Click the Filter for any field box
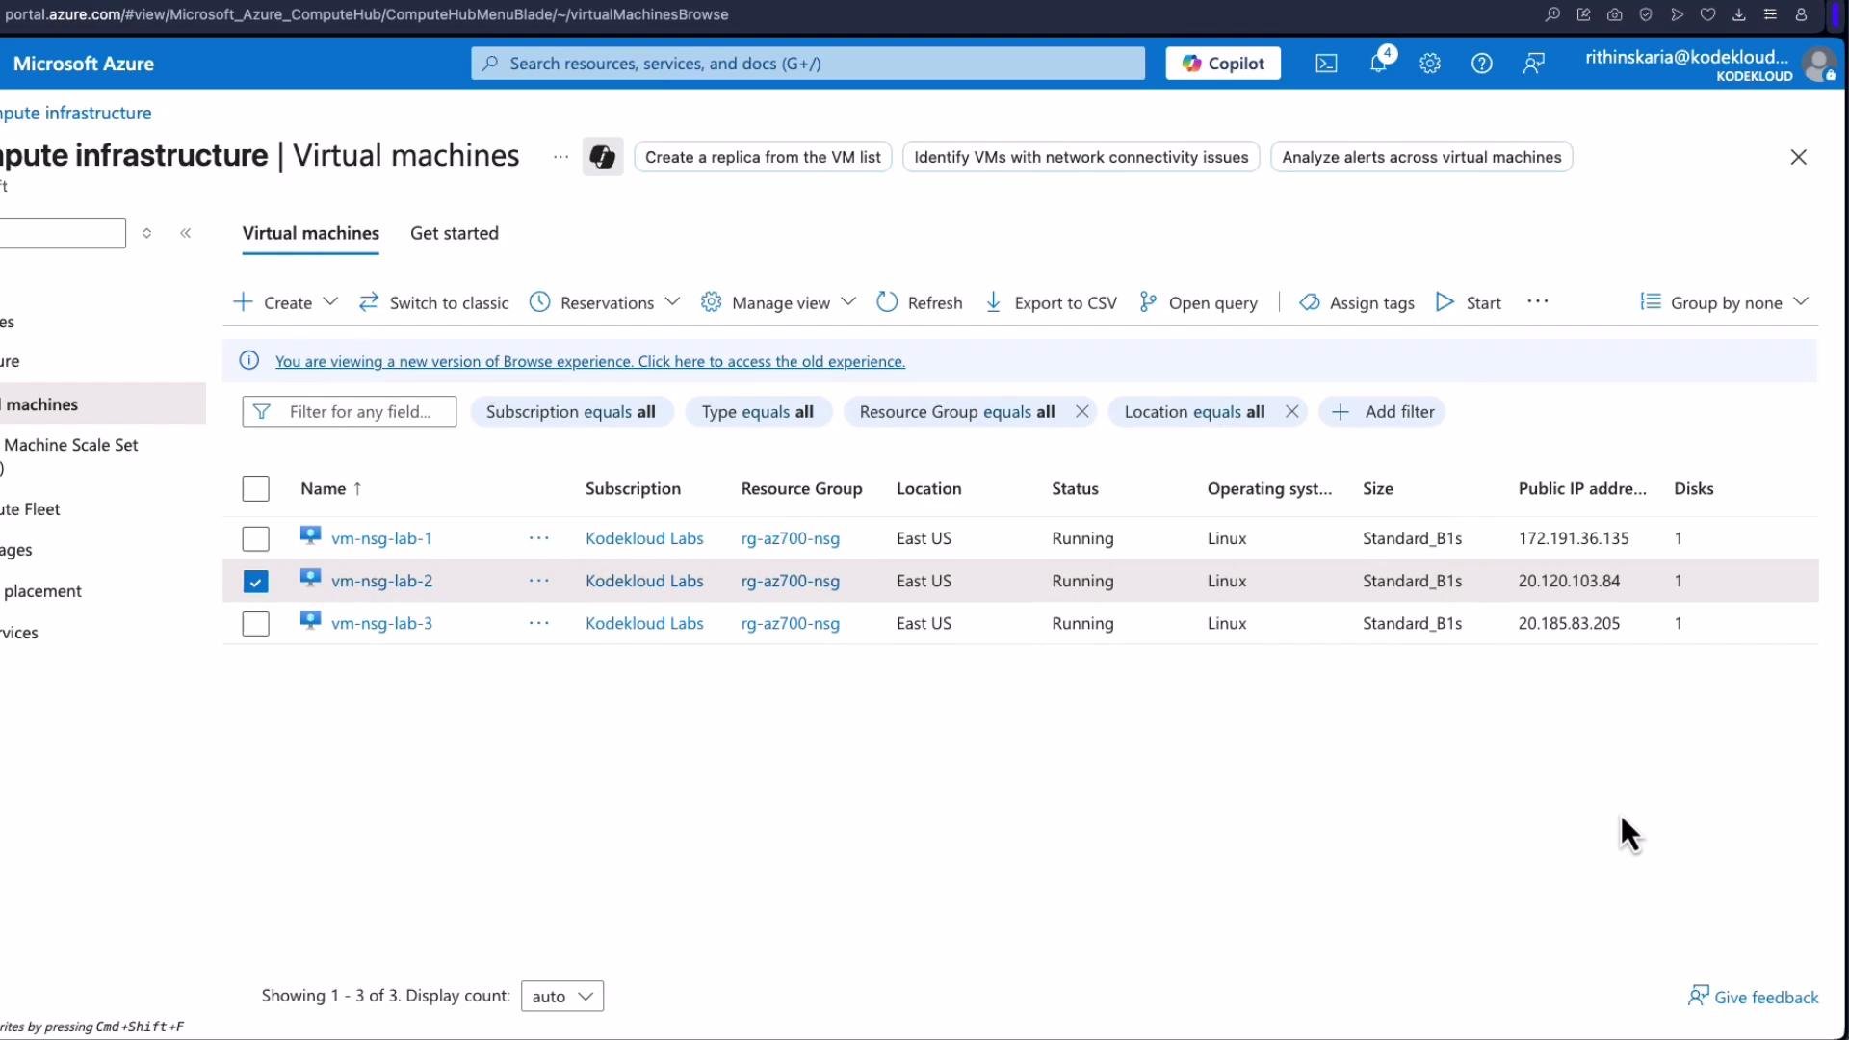Image resolution: width=1849 pixels, height=1040 pixels. click(350, 412)
